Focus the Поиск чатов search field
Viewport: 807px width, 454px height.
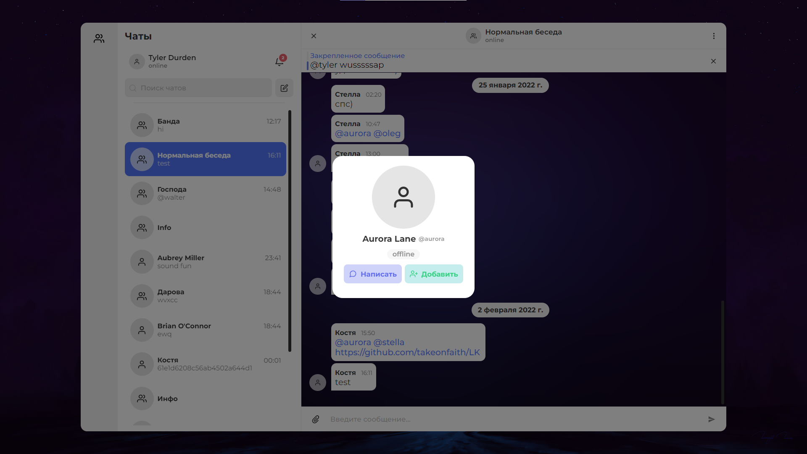point(198,88)
